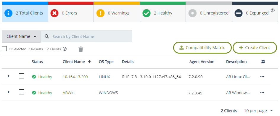Focus the Search by Client Name field
Viewport: 280px width, 116px height.
point(86,36)
